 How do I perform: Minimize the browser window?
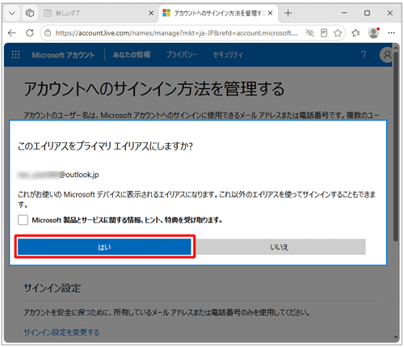[x=344, y=13]
